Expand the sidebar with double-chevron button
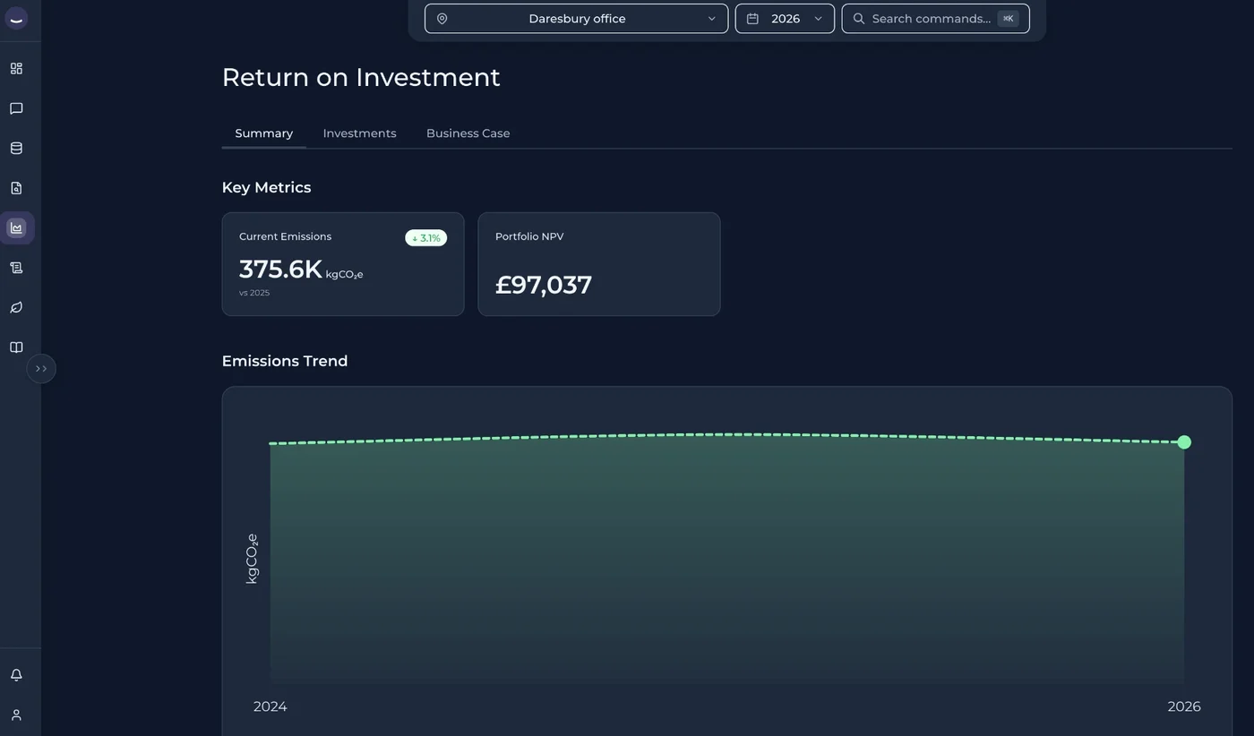This screenshot has height=736, width=1254. [41, 369]
